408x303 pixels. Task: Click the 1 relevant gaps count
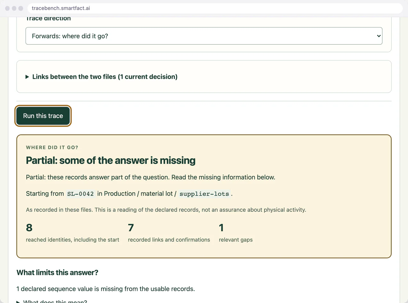point(221,228)
